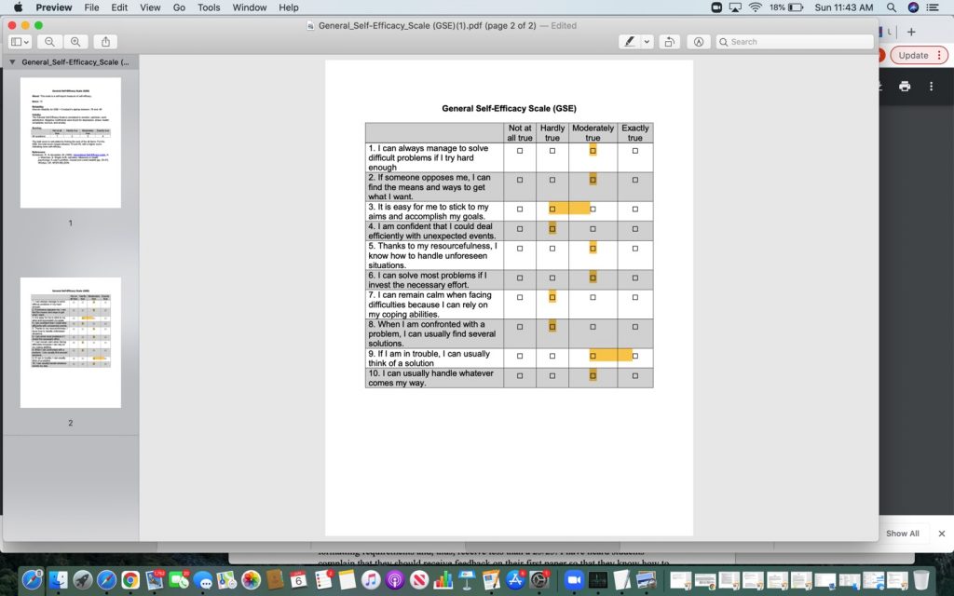Click the battery status icon
The height and width of the screenshot is (596, 954).
tap(796, 7)
